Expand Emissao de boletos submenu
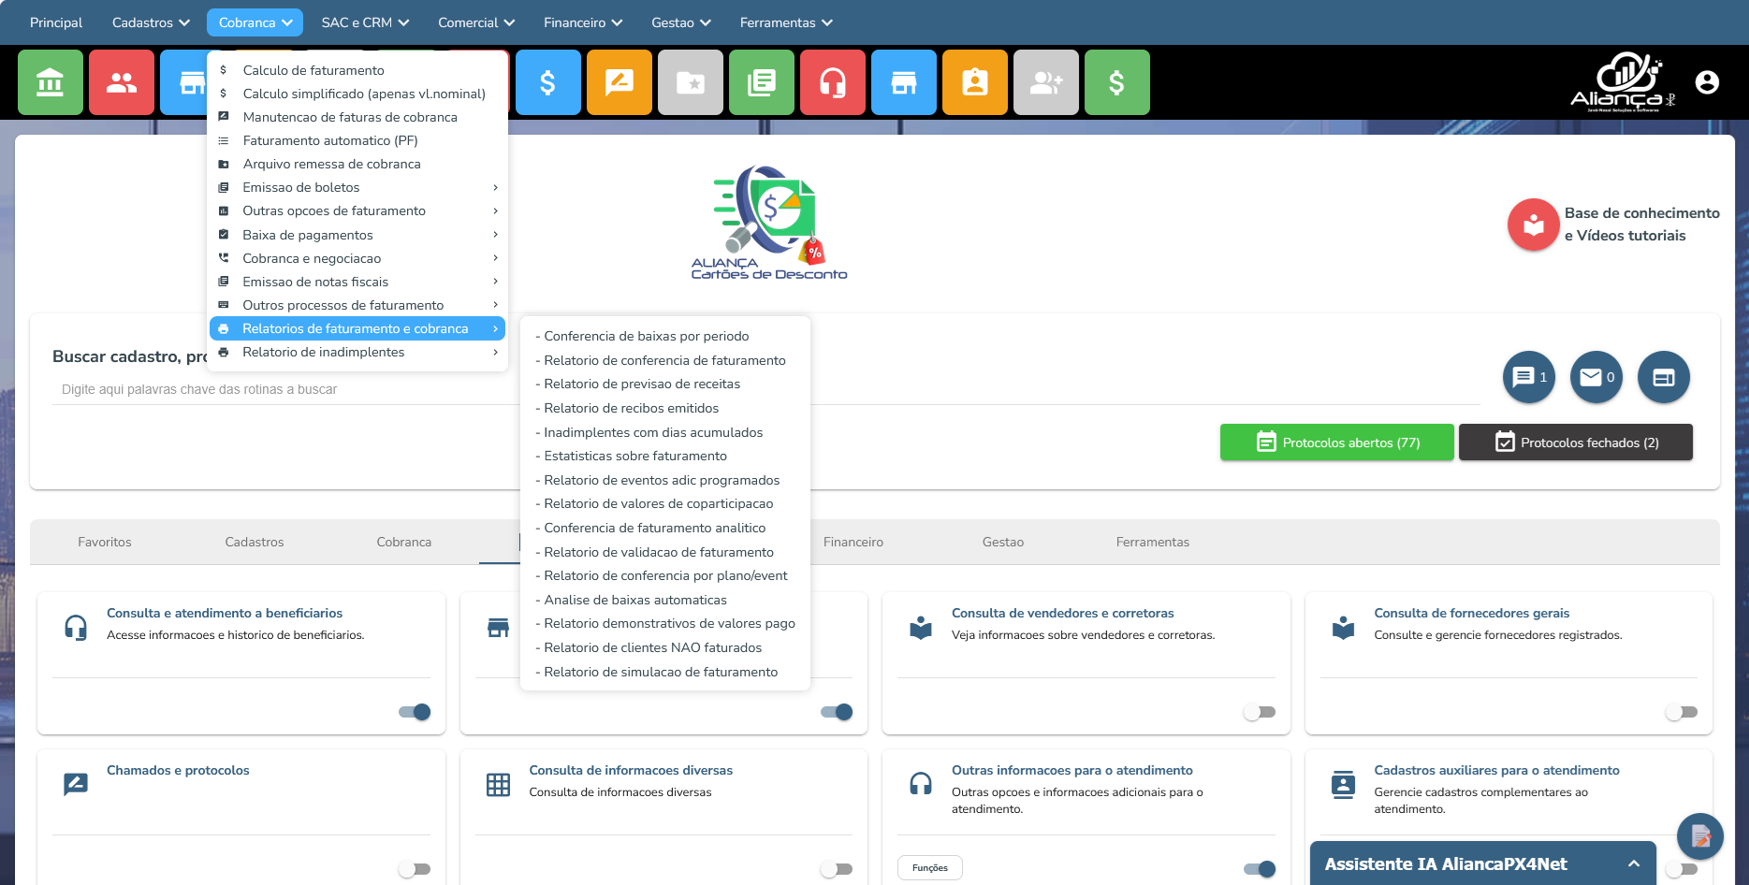Image resolution: width=1749 pixels, height=885 pixels. (357, 187)
